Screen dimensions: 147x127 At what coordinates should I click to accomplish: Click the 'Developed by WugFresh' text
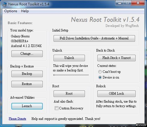tap(122, 26)
